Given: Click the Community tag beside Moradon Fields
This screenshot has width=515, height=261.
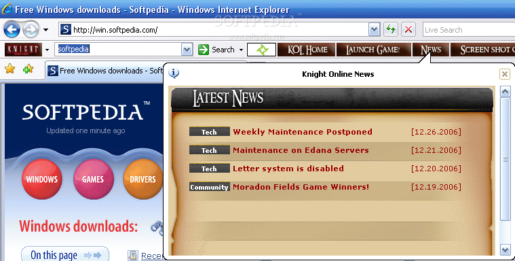Looking at the screenshot, I should (x=209, y=187).
